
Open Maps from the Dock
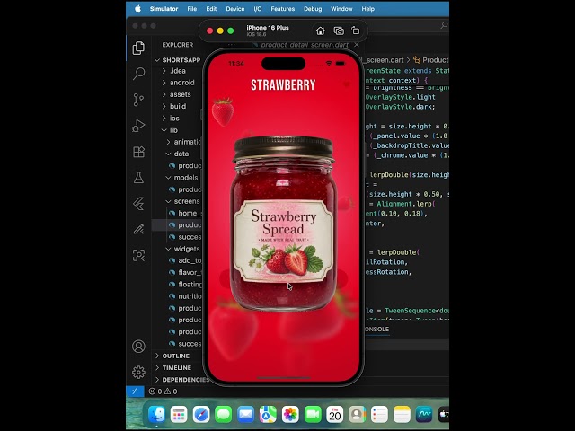268,415
